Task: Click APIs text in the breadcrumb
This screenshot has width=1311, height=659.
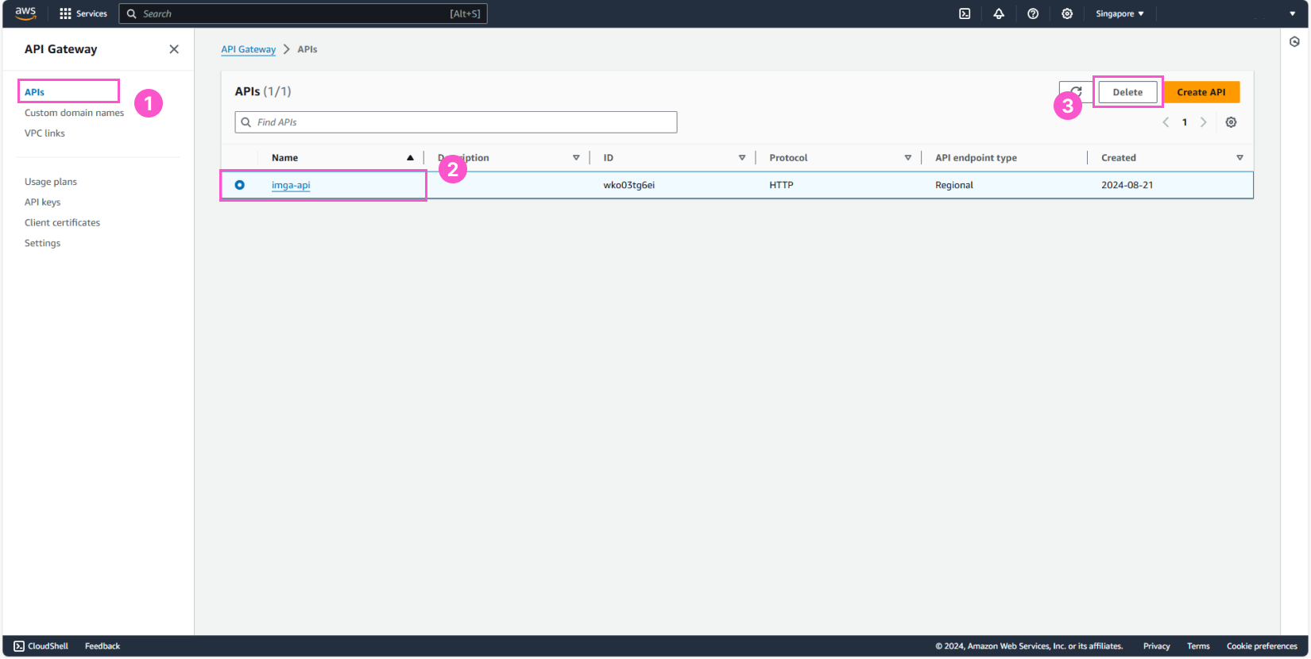Action: click(x=307, y=49)
